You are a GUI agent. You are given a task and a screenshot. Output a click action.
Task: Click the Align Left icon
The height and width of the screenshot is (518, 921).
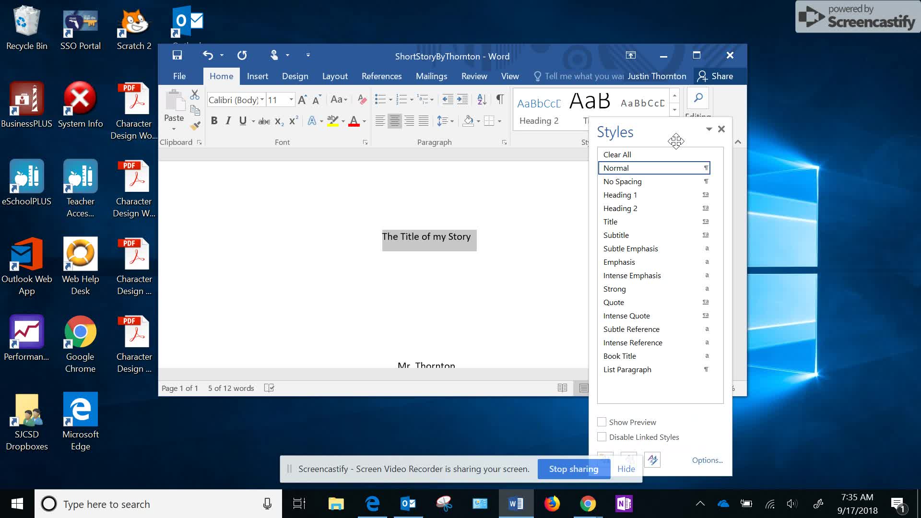point(380,121)
